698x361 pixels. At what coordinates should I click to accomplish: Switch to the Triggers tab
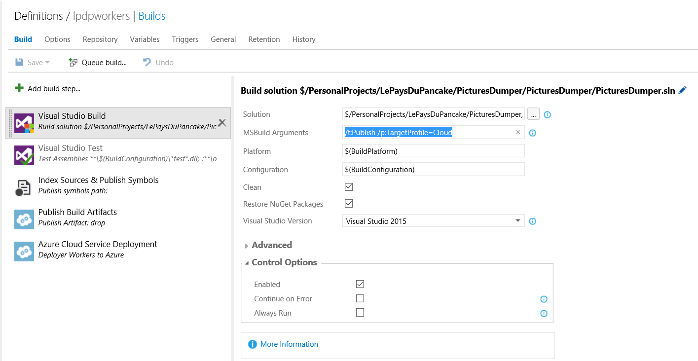click(185, 39)
